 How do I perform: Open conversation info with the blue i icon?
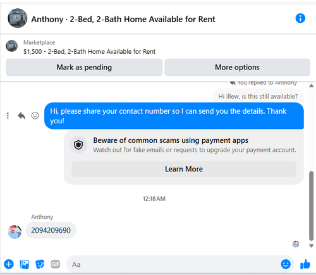click(300, 18)
